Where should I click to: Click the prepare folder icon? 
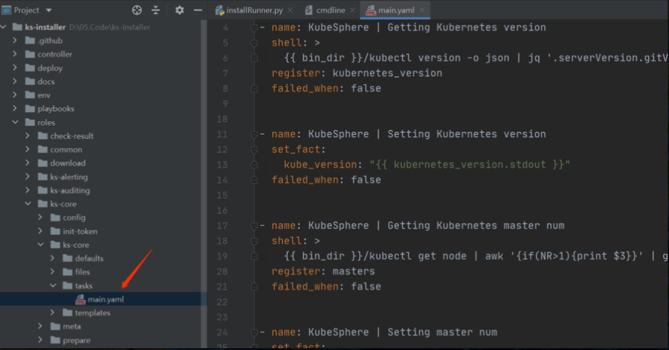click(55, 340)
